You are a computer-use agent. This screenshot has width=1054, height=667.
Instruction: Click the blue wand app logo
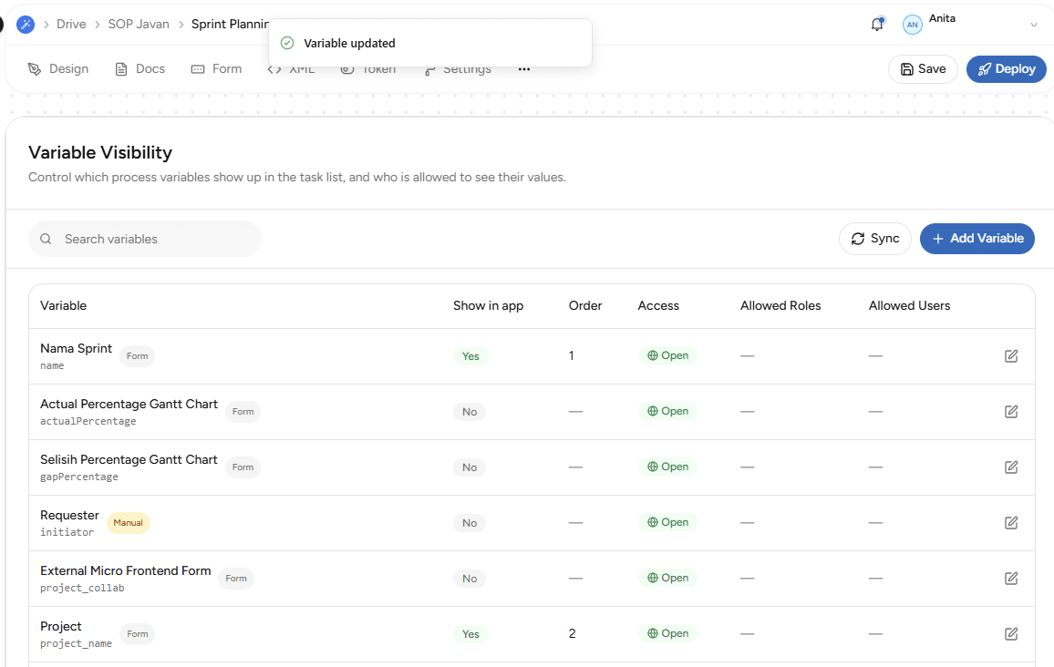coord(26,25)
